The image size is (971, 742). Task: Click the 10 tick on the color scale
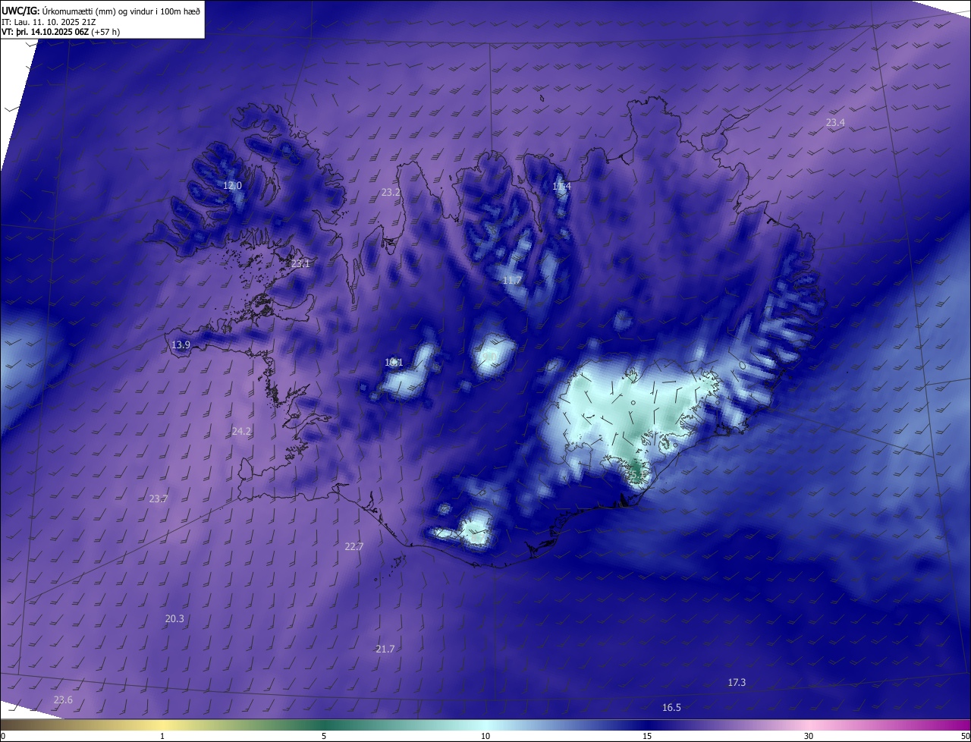pyautogui.click(x=485, y=737)
